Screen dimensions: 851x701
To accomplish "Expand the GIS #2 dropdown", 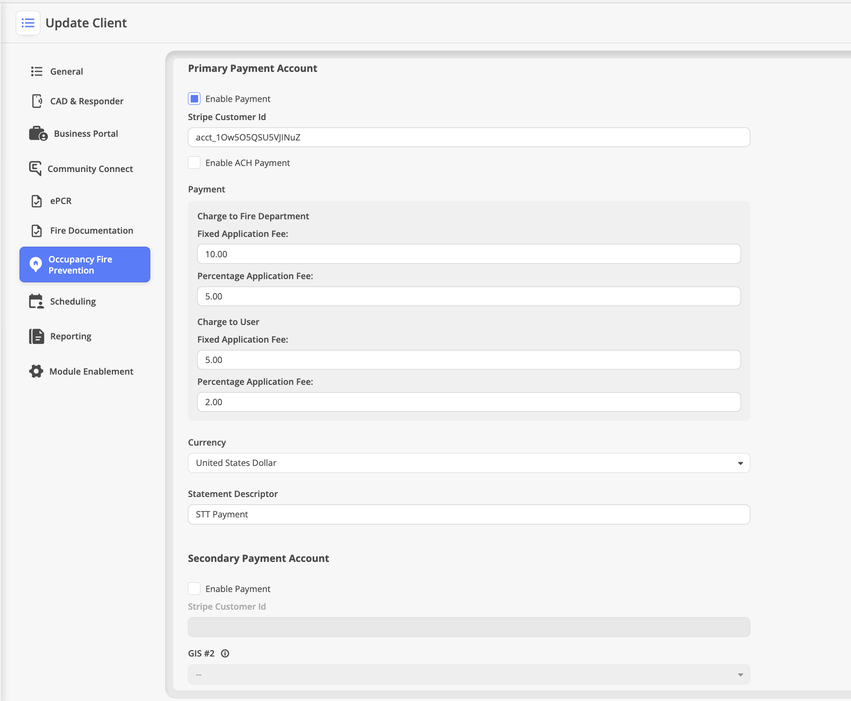I will tap(469, 675).
